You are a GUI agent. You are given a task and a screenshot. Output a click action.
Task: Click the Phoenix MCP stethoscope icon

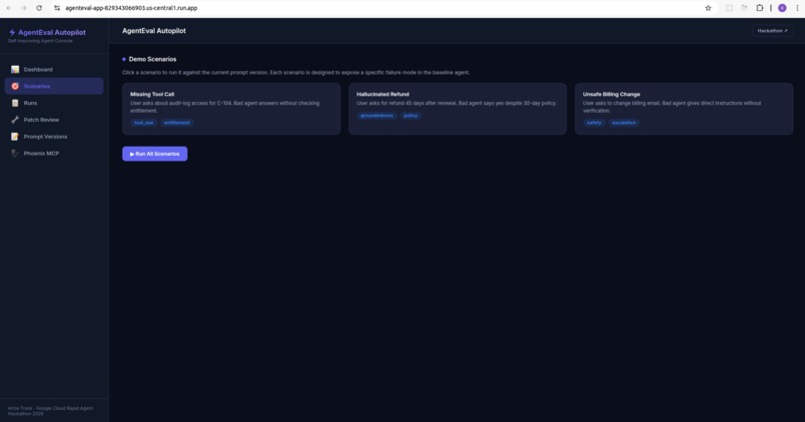15,154
